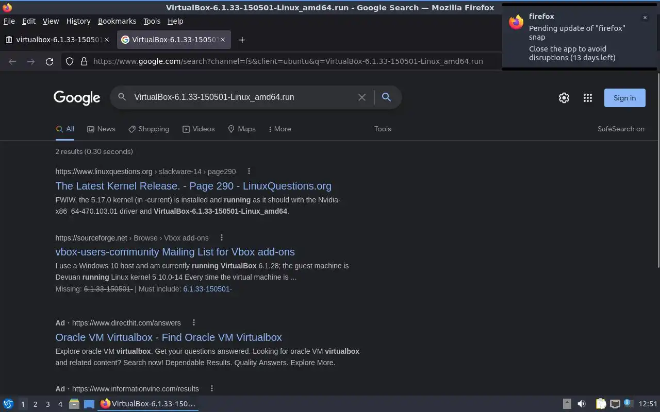Click the network tray icon
Viewport: 660px width, 412px height.
tap(615, 404)
